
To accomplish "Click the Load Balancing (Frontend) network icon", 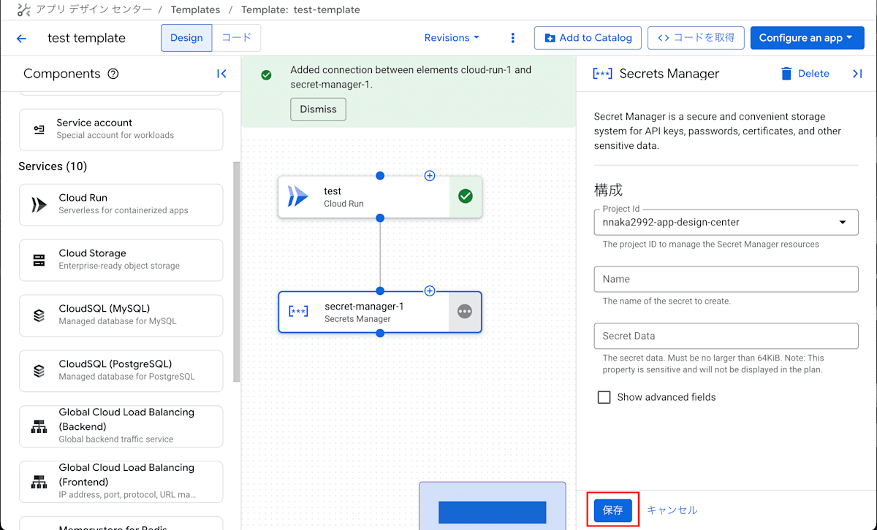I will pyautogui.click(x=39, y=483).
